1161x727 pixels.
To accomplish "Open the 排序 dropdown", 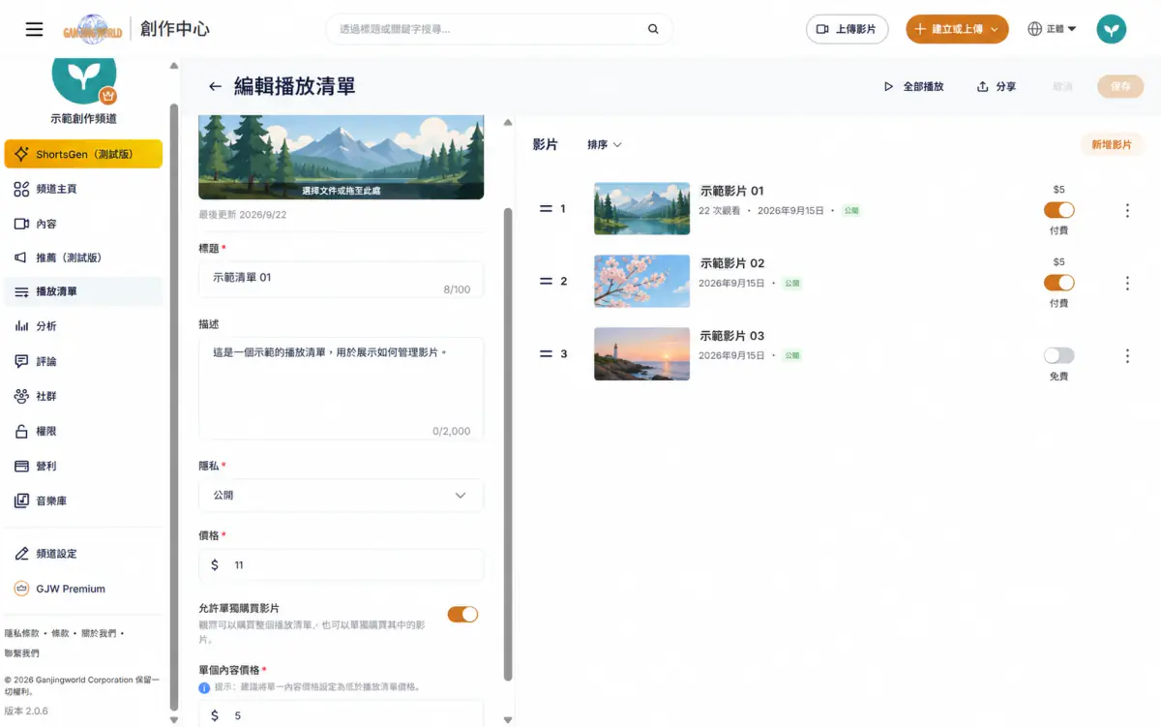I will (604, 144).
